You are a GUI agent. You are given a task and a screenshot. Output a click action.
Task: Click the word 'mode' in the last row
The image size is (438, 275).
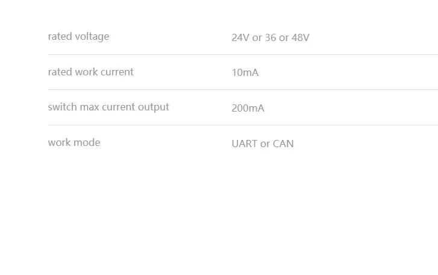pyautogui.click(x=87, y=143)
